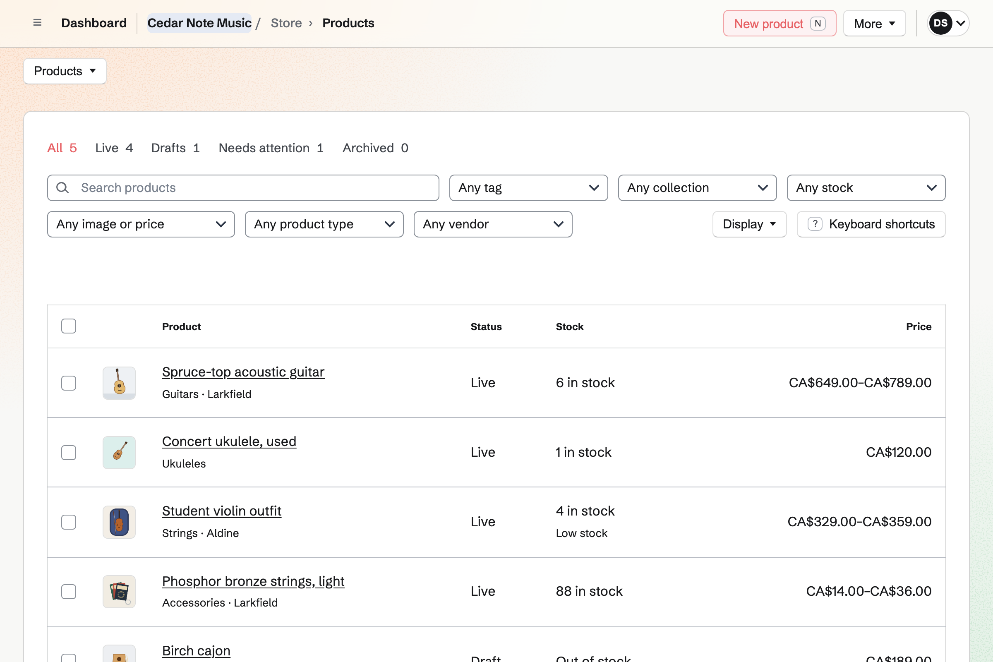This screenshot has width=993, height=662.
Task: Expand the Any stock filter
Action: pos(866,188)
